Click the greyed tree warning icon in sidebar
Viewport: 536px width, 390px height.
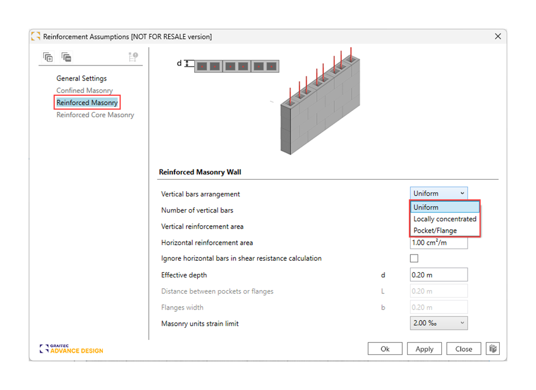point(133,57)
